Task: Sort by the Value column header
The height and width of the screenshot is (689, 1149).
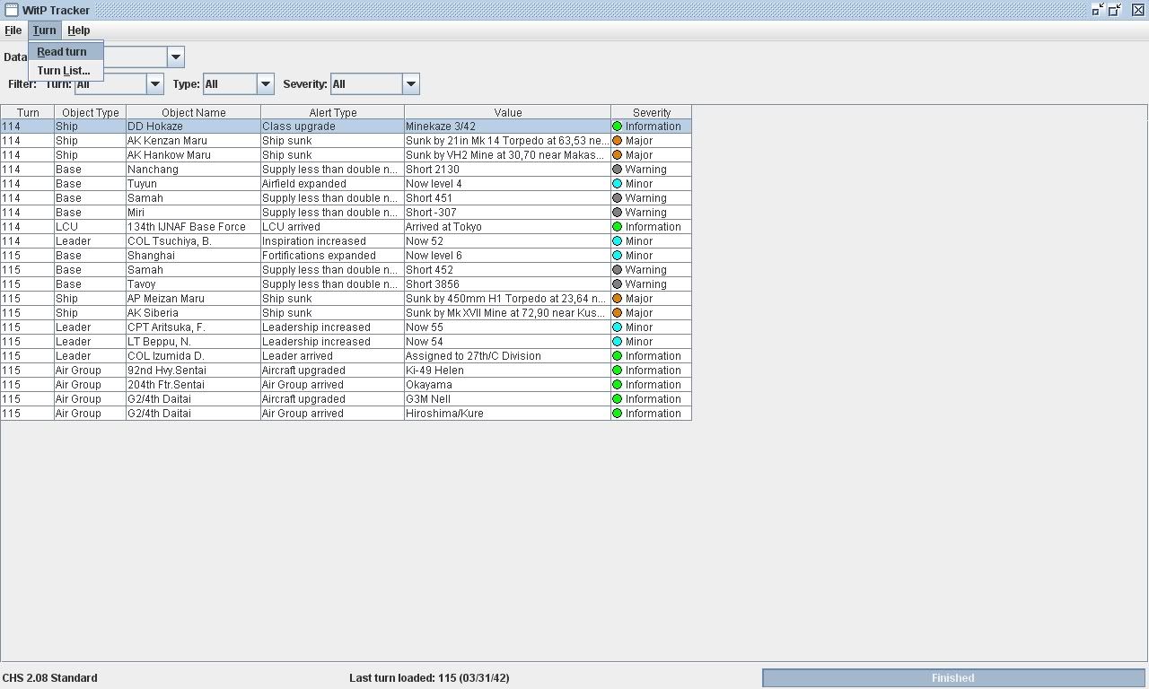Action: 508,112
